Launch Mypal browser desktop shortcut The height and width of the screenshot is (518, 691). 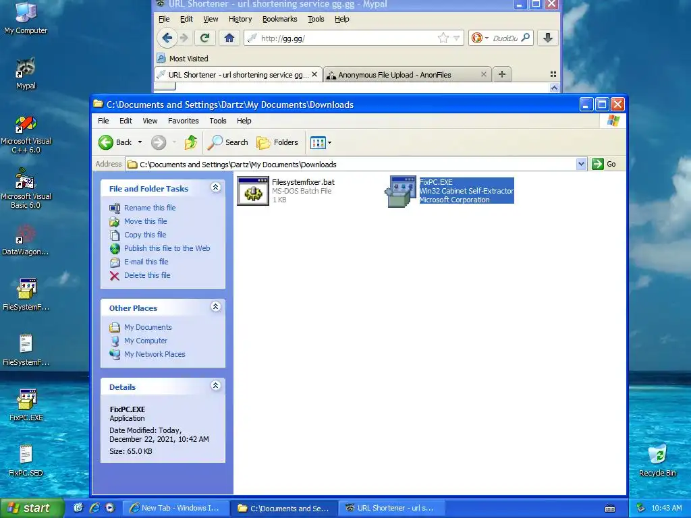click(26, 73)
